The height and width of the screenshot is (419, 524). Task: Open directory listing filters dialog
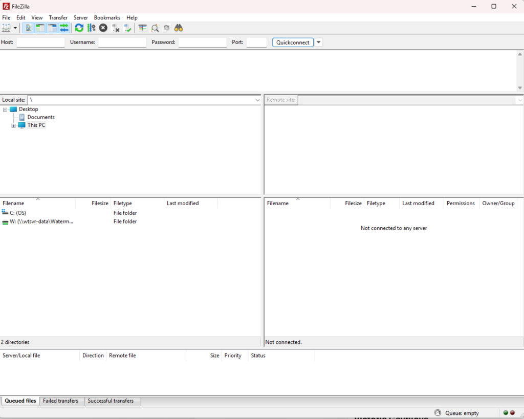(x=143, y=28)
